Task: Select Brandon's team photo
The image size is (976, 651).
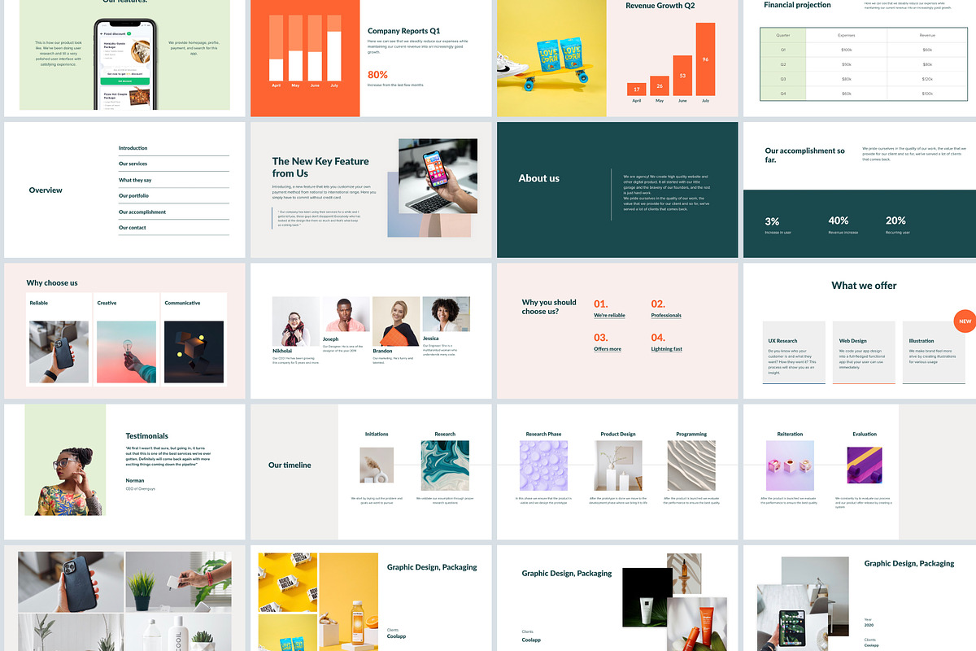Action: click(396, 321)
